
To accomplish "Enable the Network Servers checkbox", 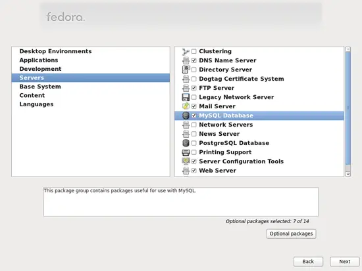I will click(194, 125).
